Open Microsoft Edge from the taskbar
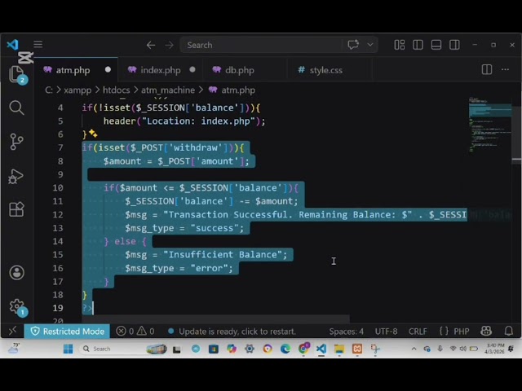Screen dimensions: 522x391 coord(285,349)
